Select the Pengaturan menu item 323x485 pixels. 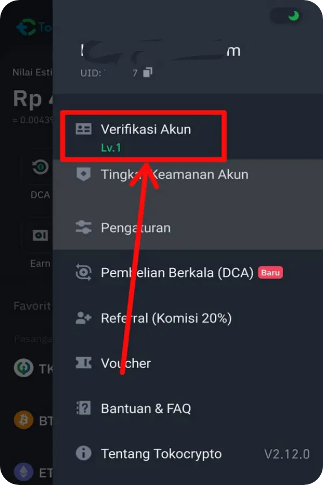point(135,227)
